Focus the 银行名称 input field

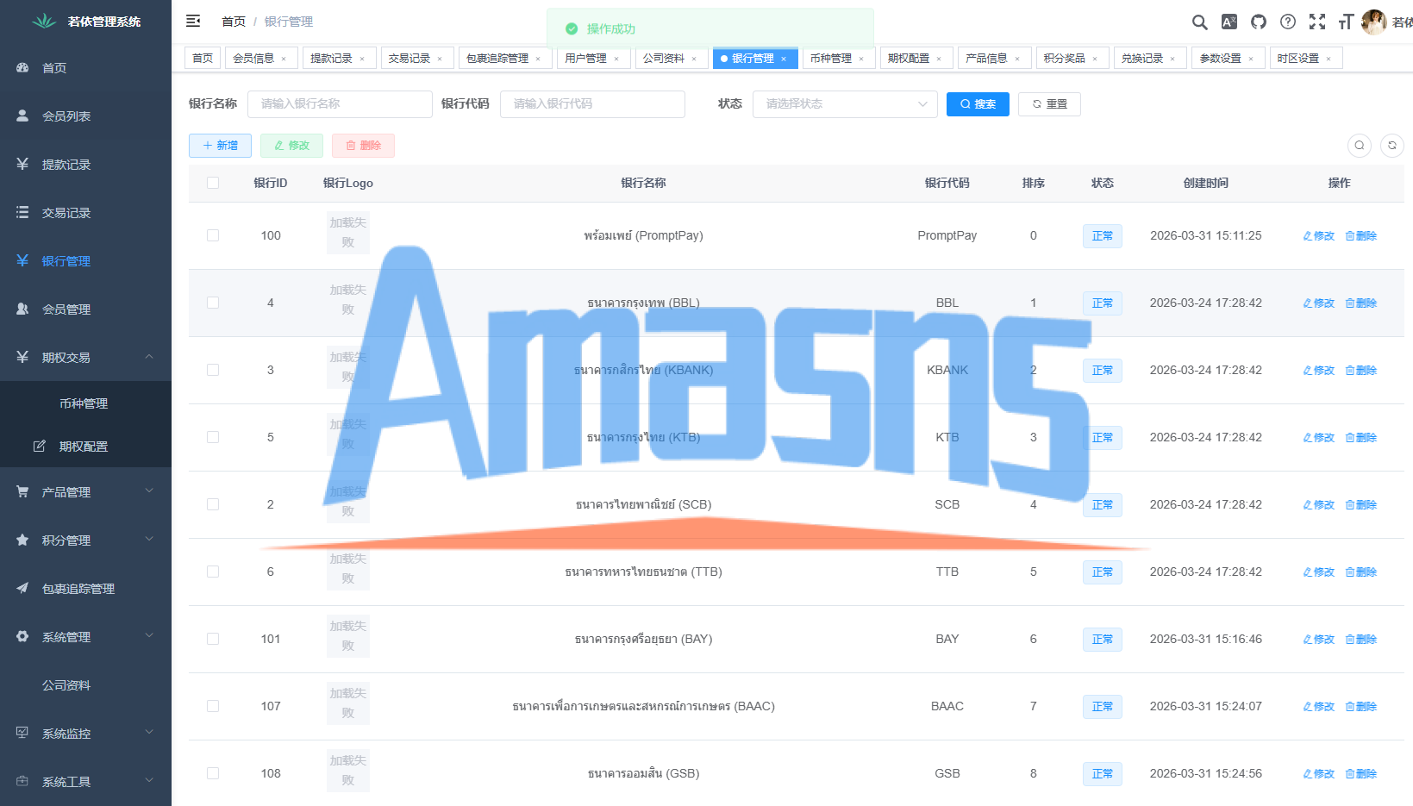click(340, 104)
